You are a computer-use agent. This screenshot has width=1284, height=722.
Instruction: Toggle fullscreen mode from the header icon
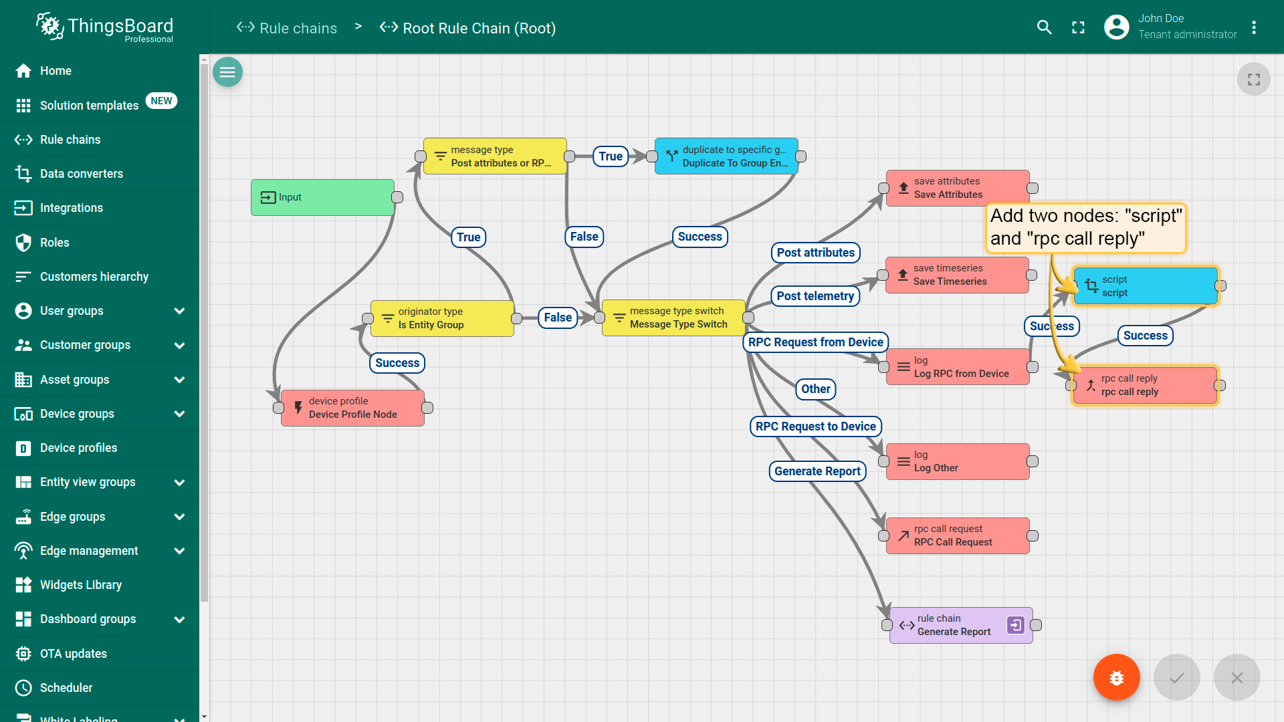coord(1078,27)
